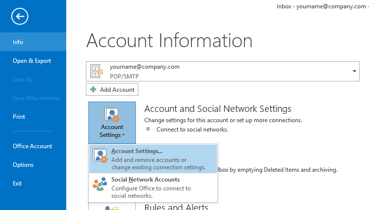Image resolution: width=369 pixels, height=210 pixels.
Task: Open the Info tab
Action: click(33, 42)
